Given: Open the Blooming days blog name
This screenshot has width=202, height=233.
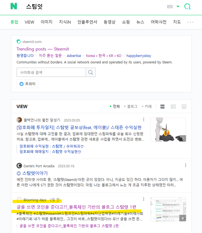Looking at the screenshot, I should 35,200.
